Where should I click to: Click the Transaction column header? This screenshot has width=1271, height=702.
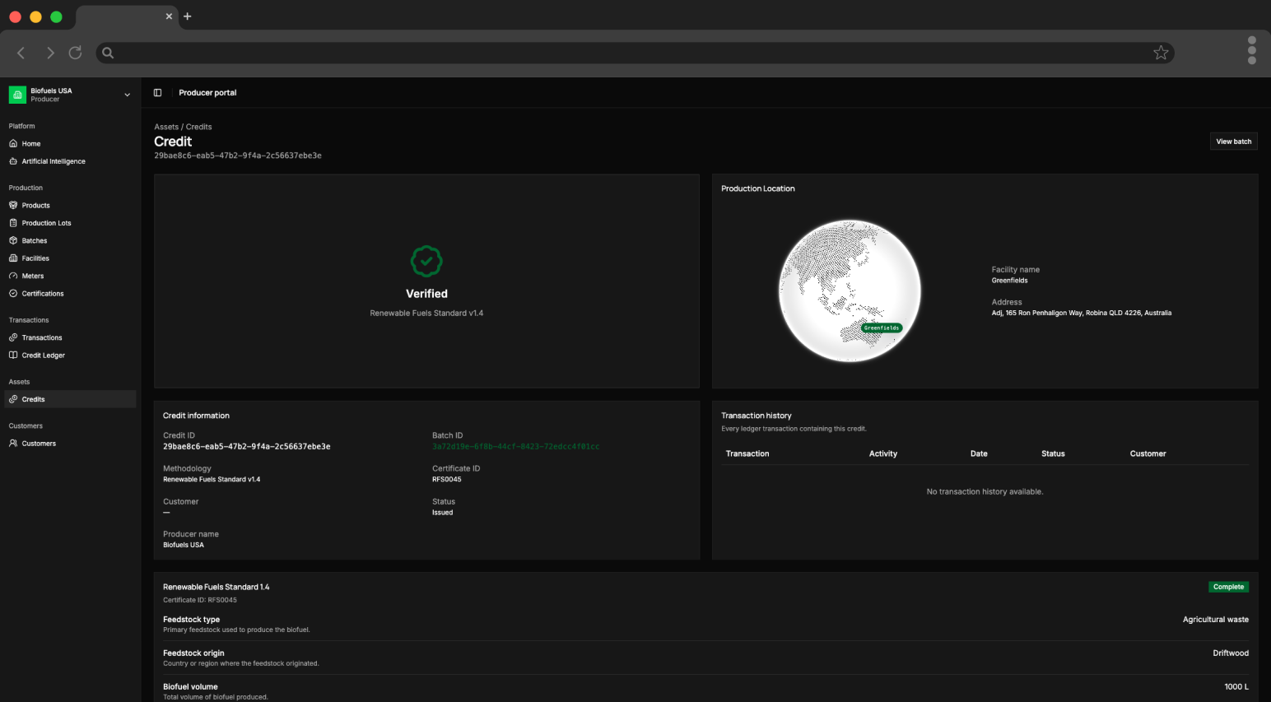tap(747, 453)
